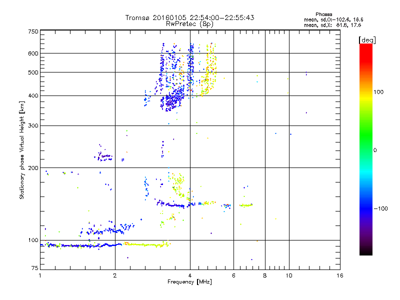Click the colorbar tick label "-100"
This screenshot has width=400, height=300.
click(x=380, y=208)
